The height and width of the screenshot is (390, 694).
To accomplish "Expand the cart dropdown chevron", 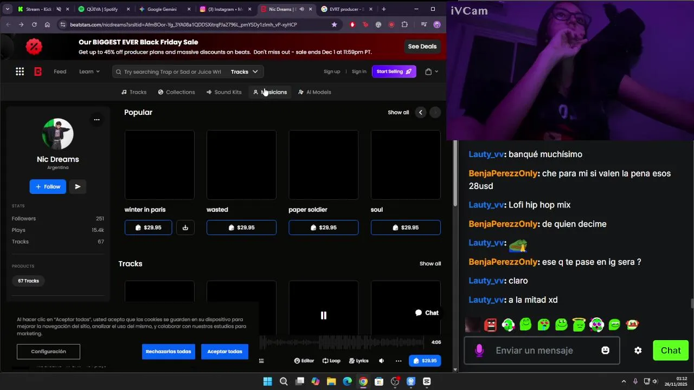I will 436,71.
